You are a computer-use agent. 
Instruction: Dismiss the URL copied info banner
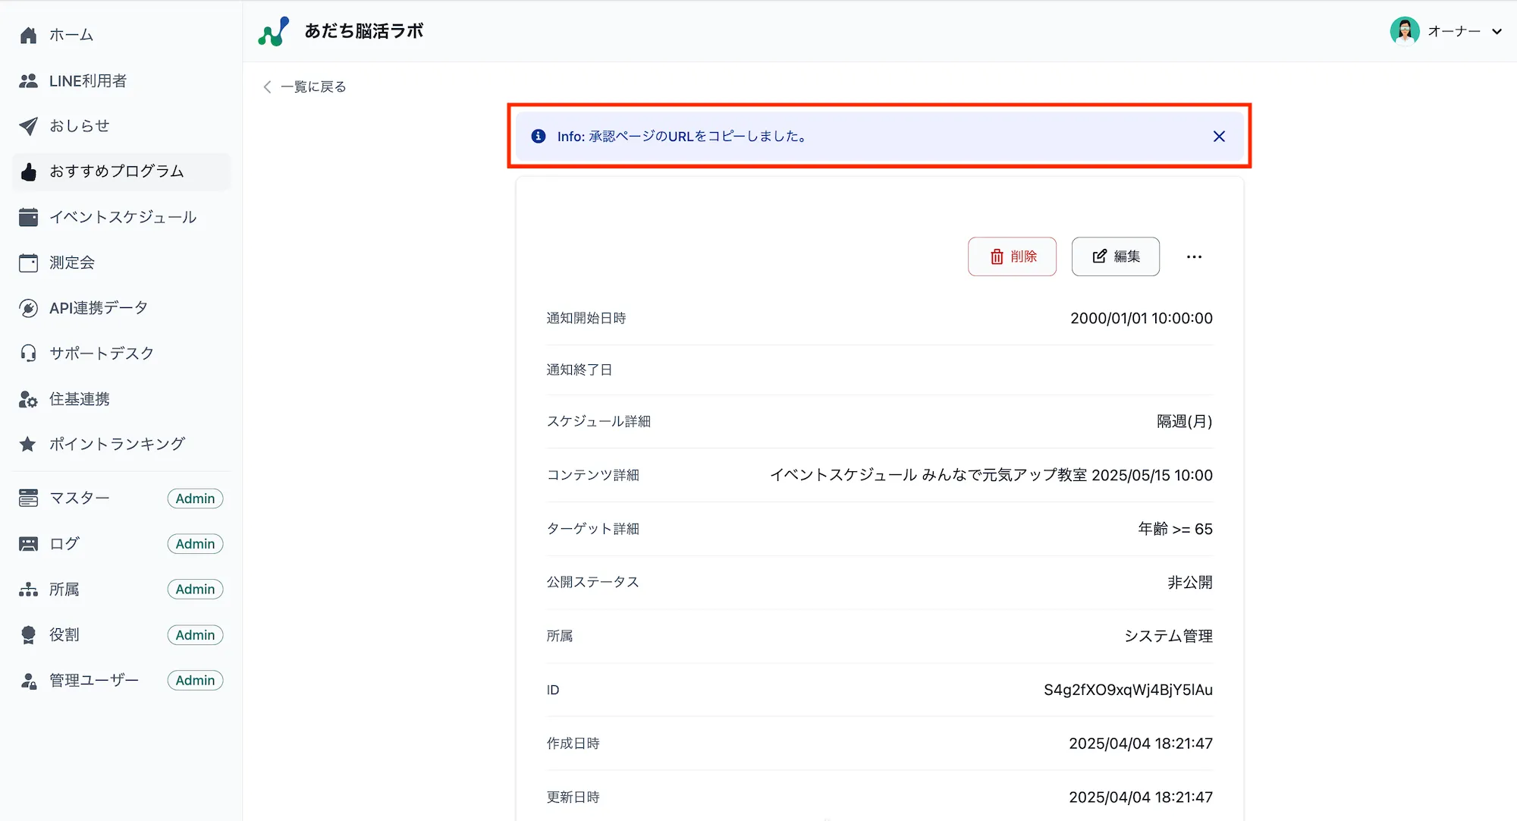[1219, 136]
